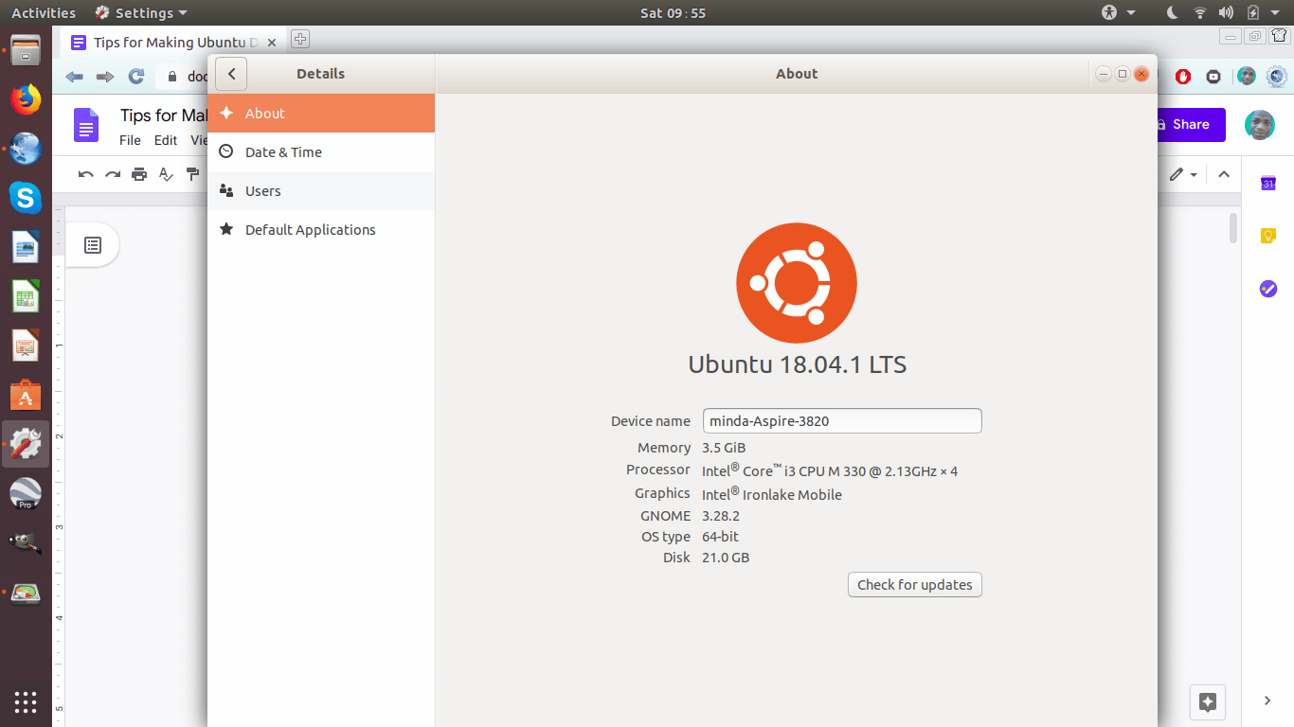
Task: Click Redo in the Docs toolbar
Action: pos(113,174)
